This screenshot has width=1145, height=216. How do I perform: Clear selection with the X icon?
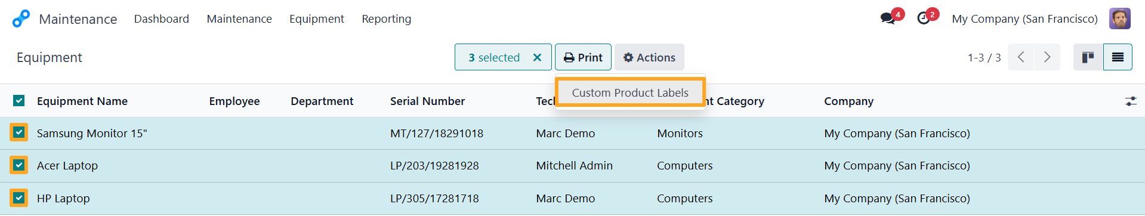pyautogui.click(x=537, y=57)
